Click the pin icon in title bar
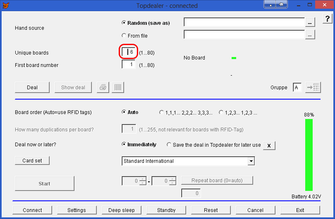This screenshot has height=219, width=335. 281,5
